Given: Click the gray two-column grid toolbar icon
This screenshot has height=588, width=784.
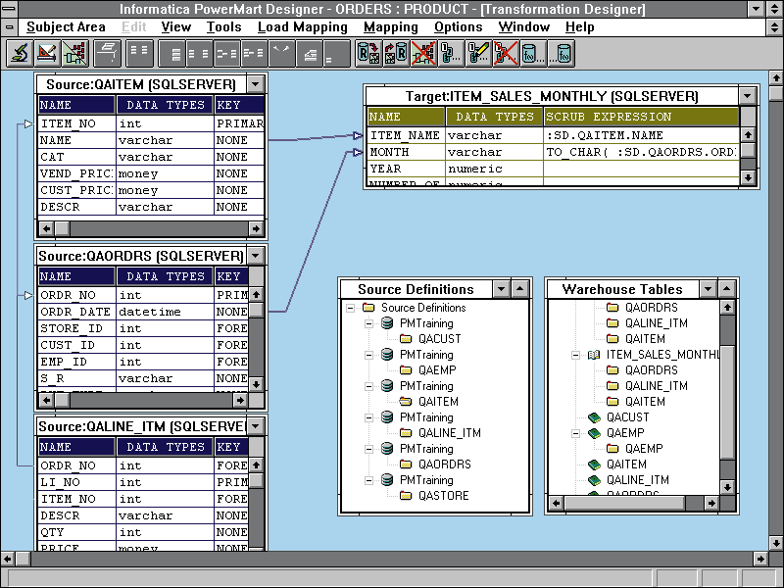Looking at the screenshot, I should click(x=139, y=53).
